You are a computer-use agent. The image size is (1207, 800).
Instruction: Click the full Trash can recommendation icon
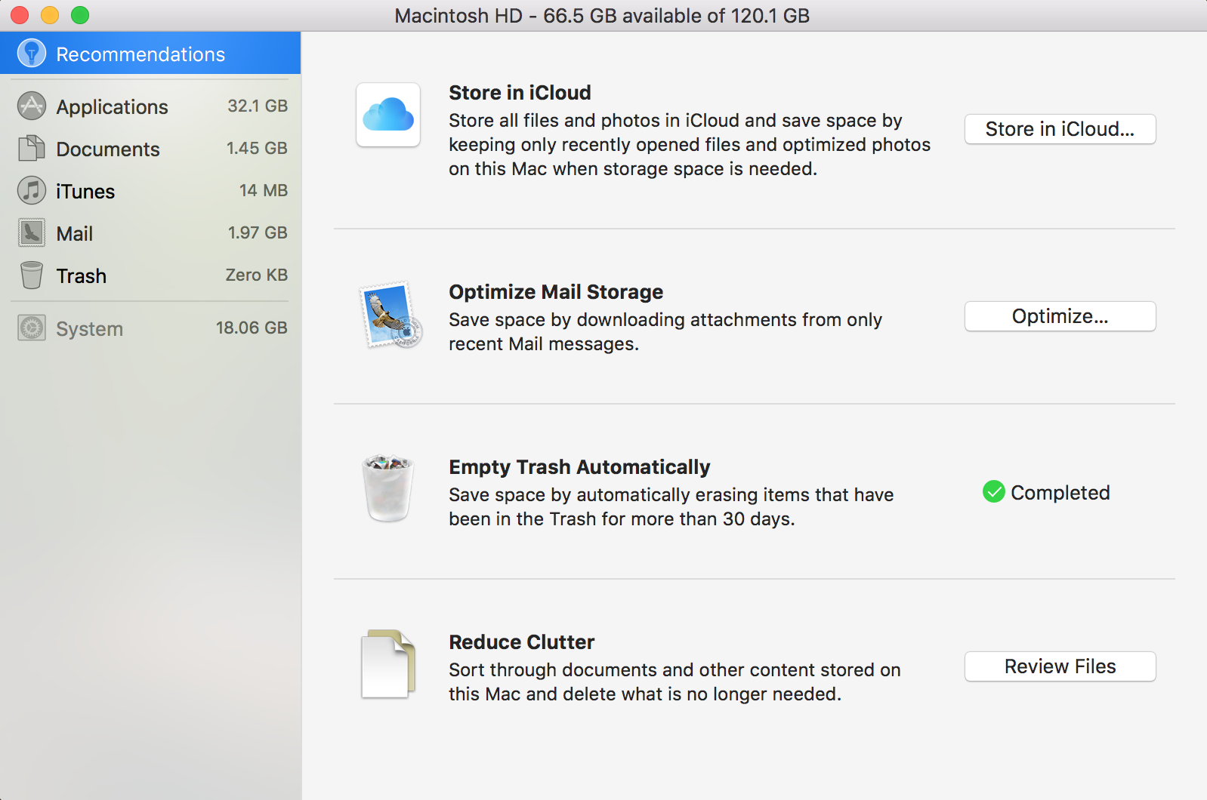point(388,488)
